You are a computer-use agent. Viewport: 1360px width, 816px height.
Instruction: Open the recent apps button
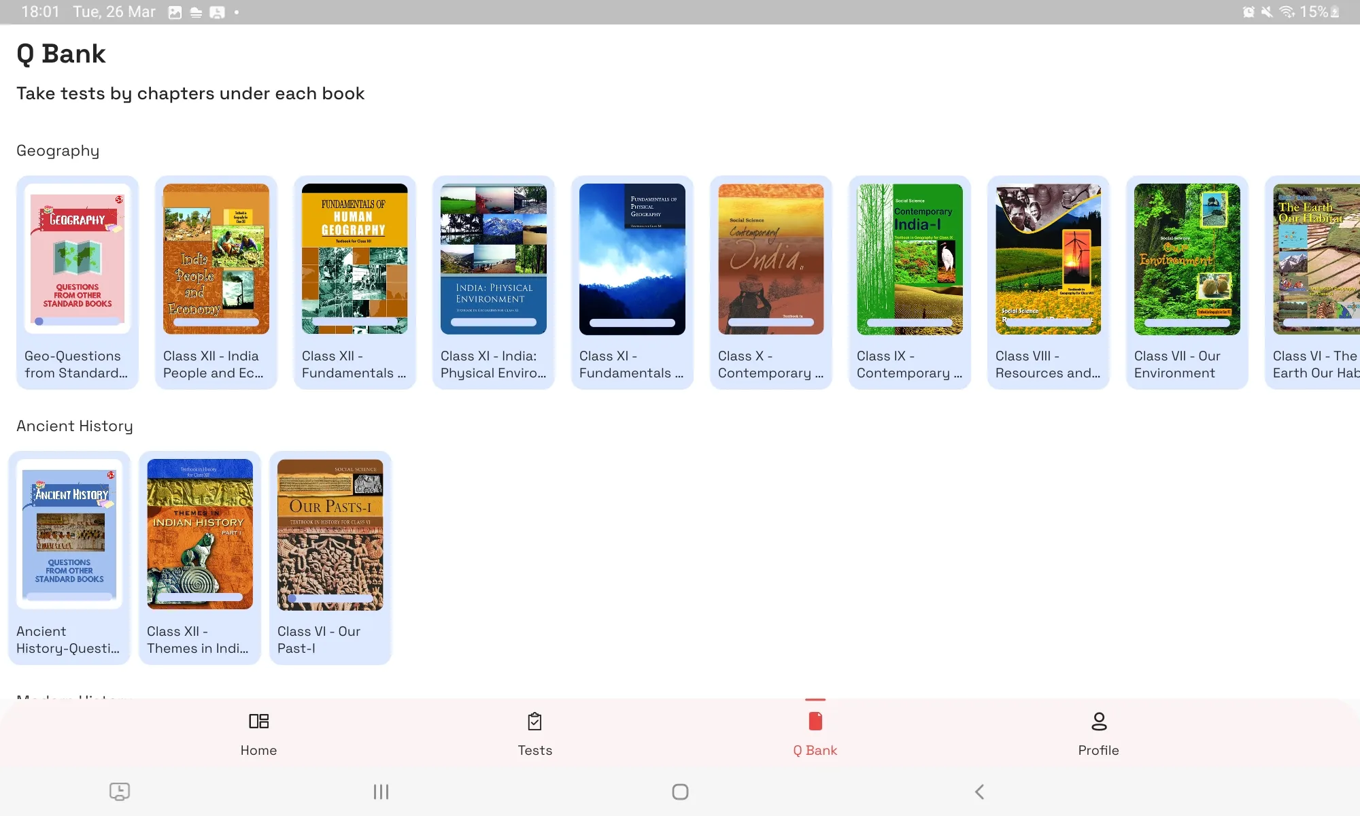tap(381, 792)
